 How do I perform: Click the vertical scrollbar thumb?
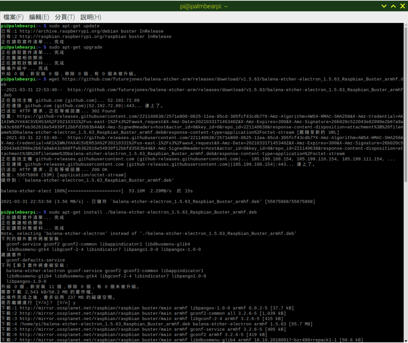pos(406,100)
